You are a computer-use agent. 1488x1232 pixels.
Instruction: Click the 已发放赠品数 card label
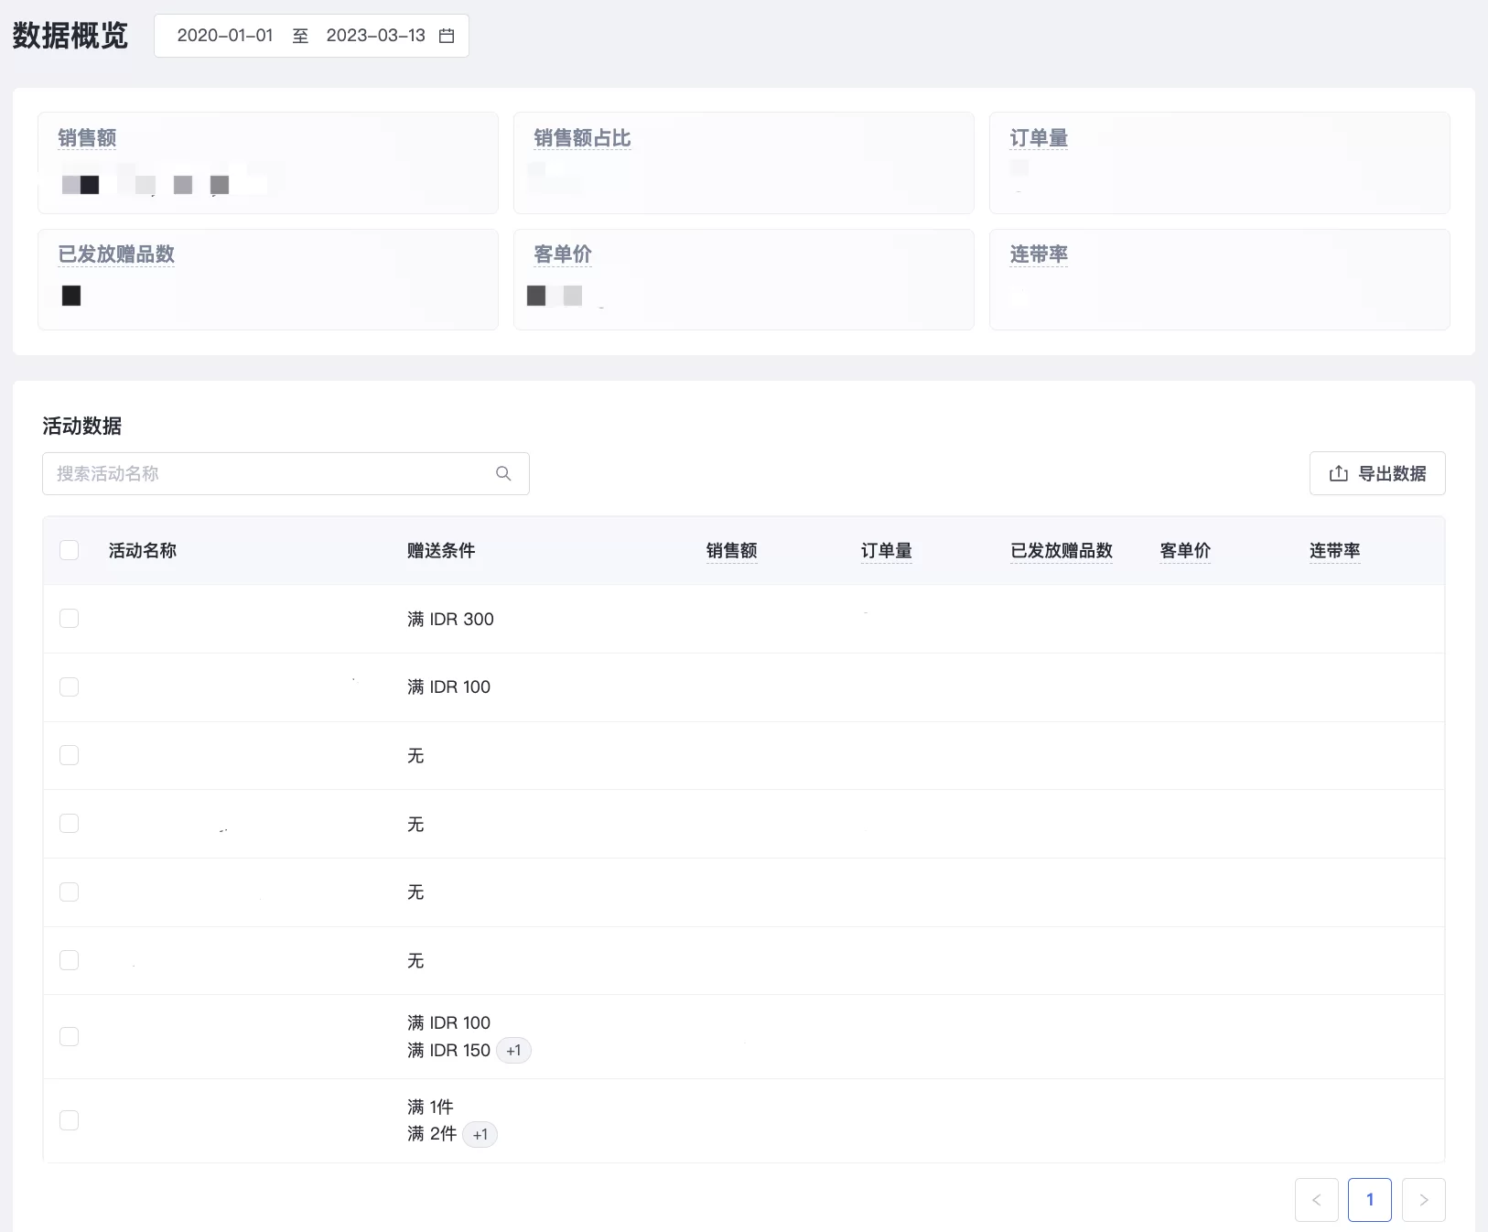[116, 254]
